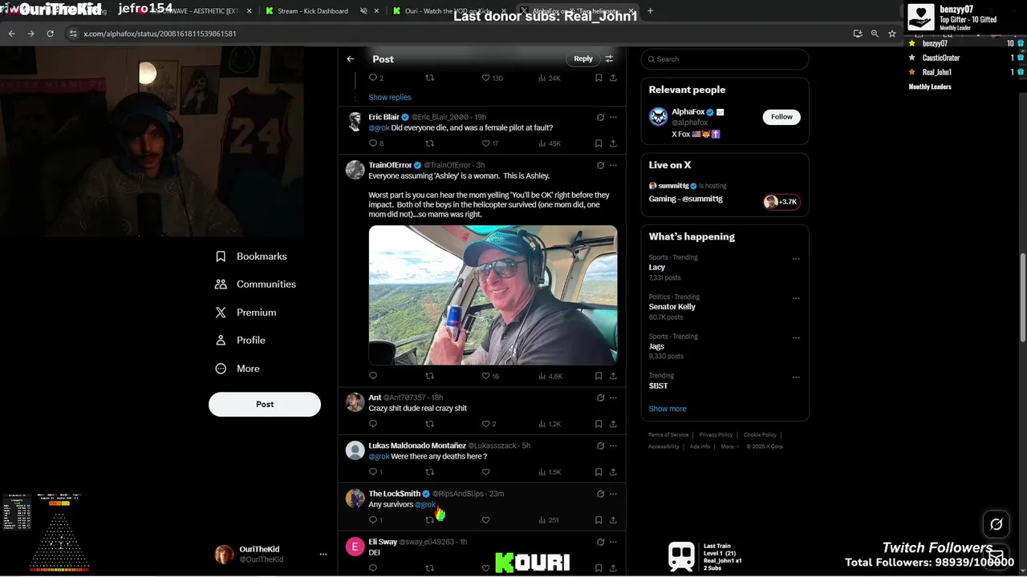Open options for Senator Kelly trend
The height and width of the screenshot is (577, 1027).
tap(796, 298)
